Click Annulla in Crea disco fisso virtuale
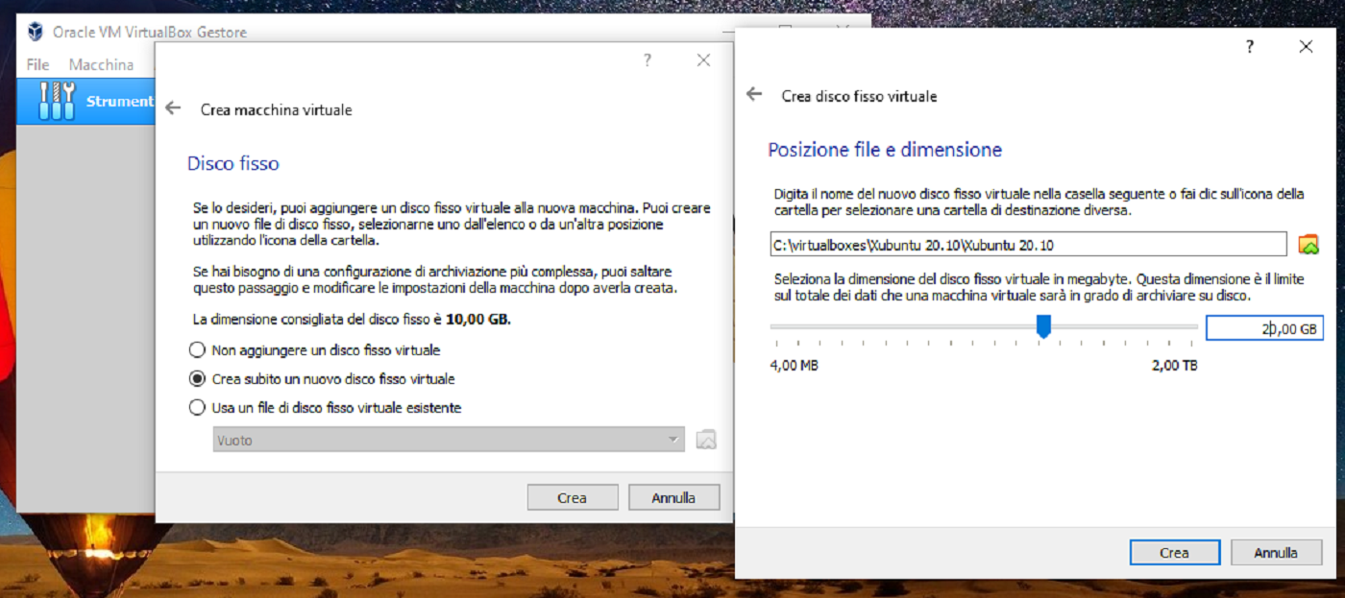1345x598 pixels. click(1276, 552)
